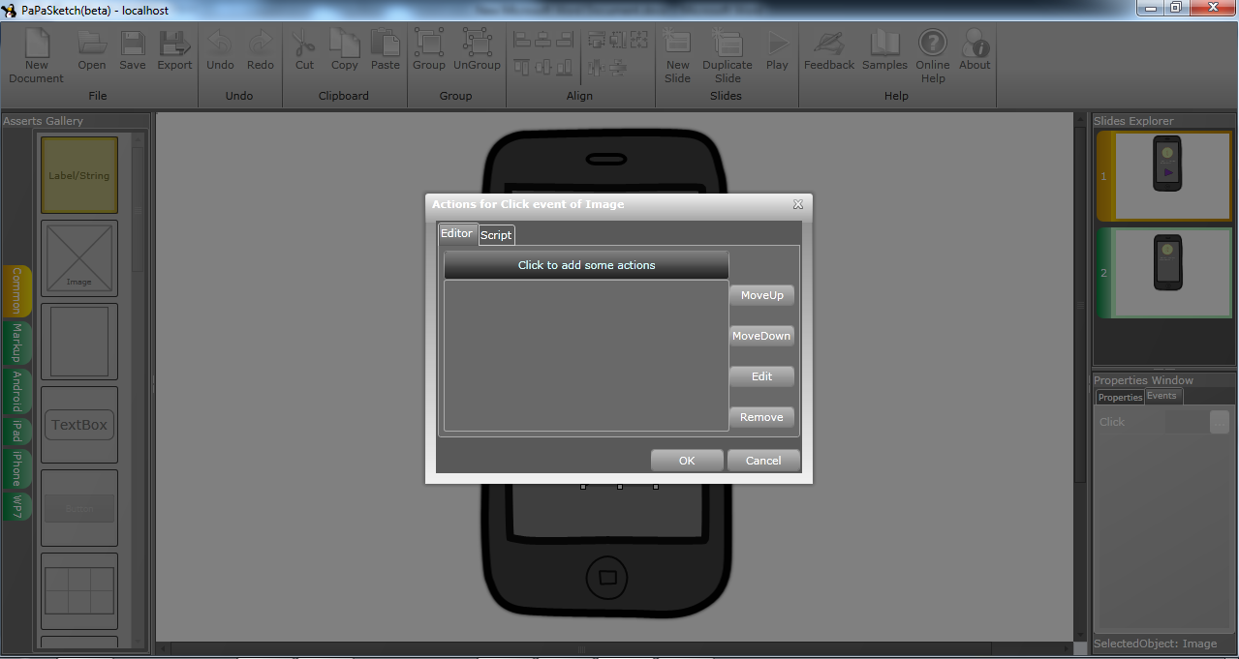The height and width of the screenshot is (659, 1239).
Task: Pick the Image asset in the gallery
Action: (79, 258)
